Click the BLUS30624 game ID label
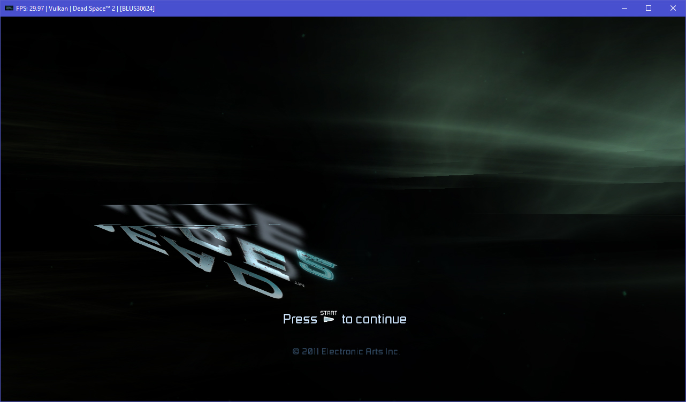The height and width of the screenshot is (402, 686). pyautogui.click(x=138, y=8)
